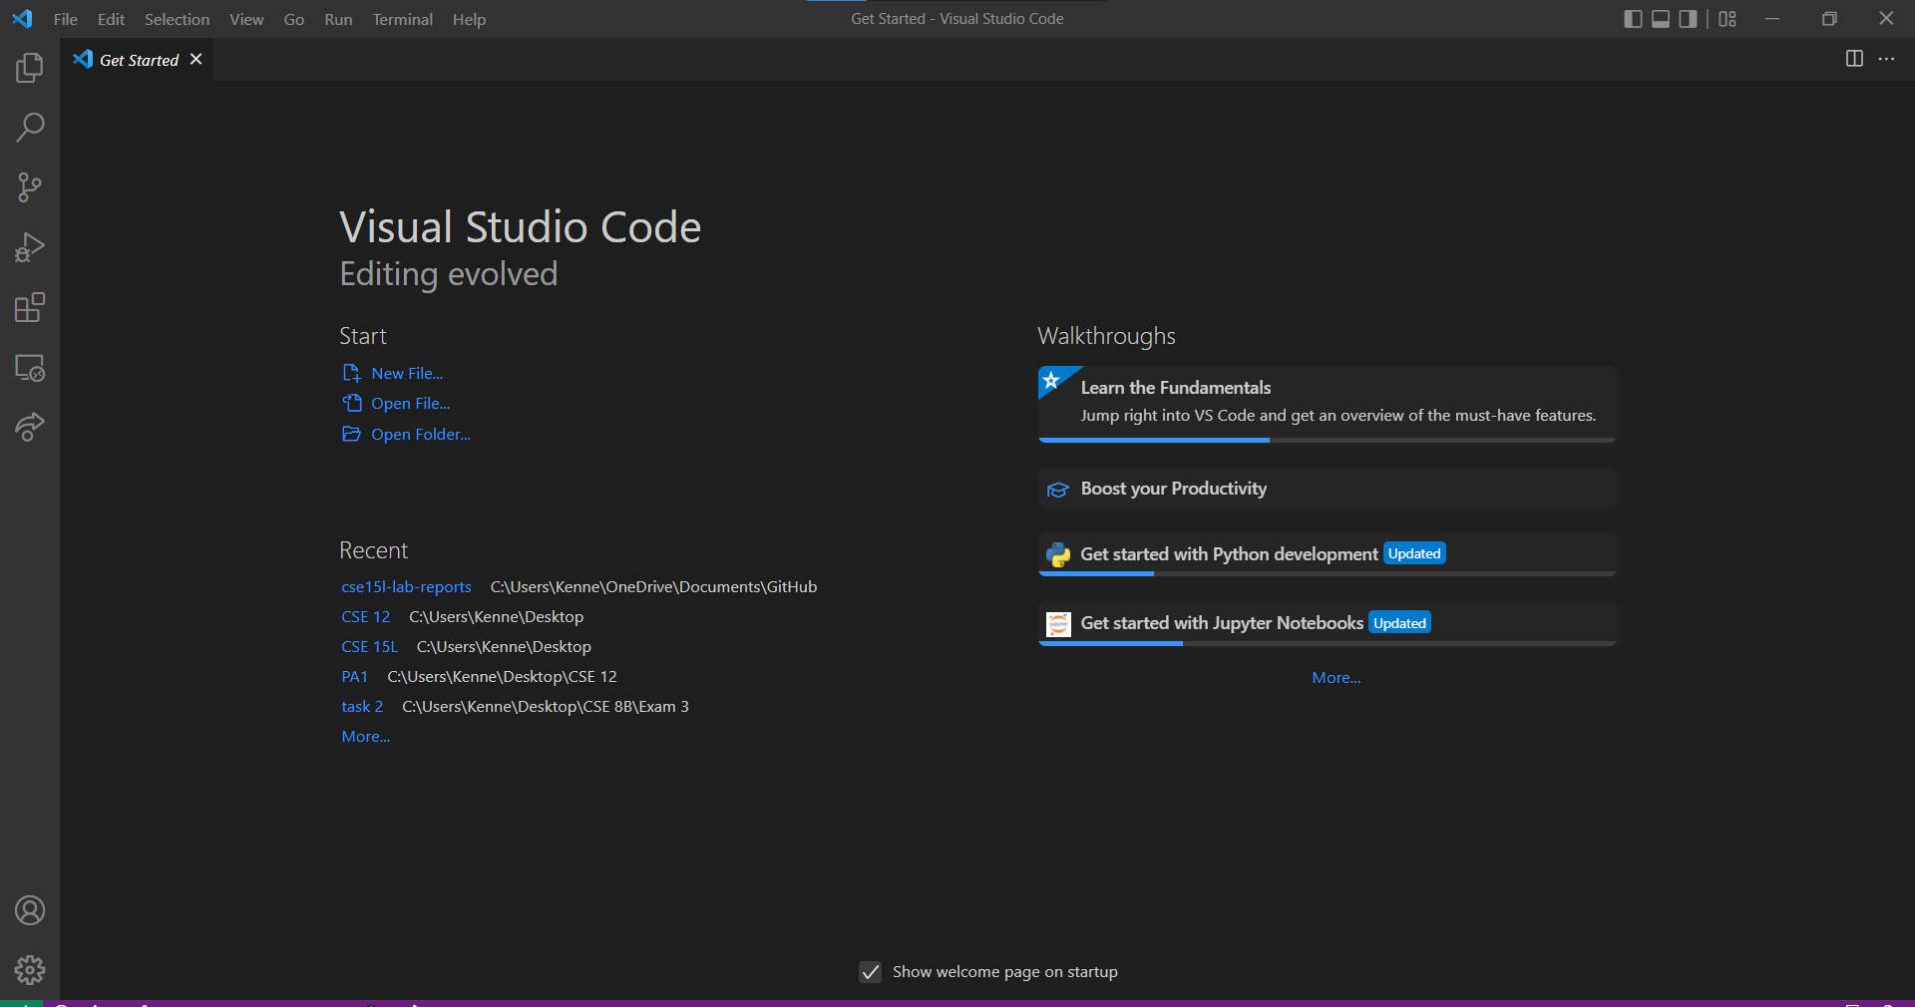Click path C:\Users\Kenne\OneDrive\Documents\GitHub
The image size is (1915, 1007).
tap(653, 586)
